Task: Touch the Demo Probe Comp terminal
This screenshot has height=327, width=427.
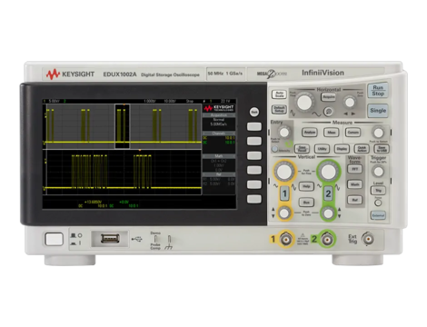Action: tap(155, 239)
